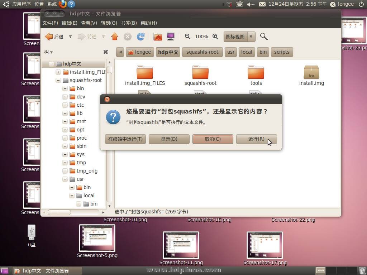The image size is (367, 275).
Task: Jump to squashfs-root in the path bar
Action: 202,52
